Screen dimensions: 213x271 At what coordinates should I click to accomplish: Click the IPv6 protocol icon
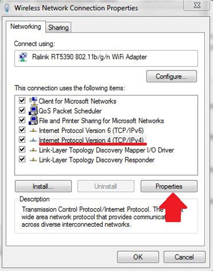coord(34,131)
